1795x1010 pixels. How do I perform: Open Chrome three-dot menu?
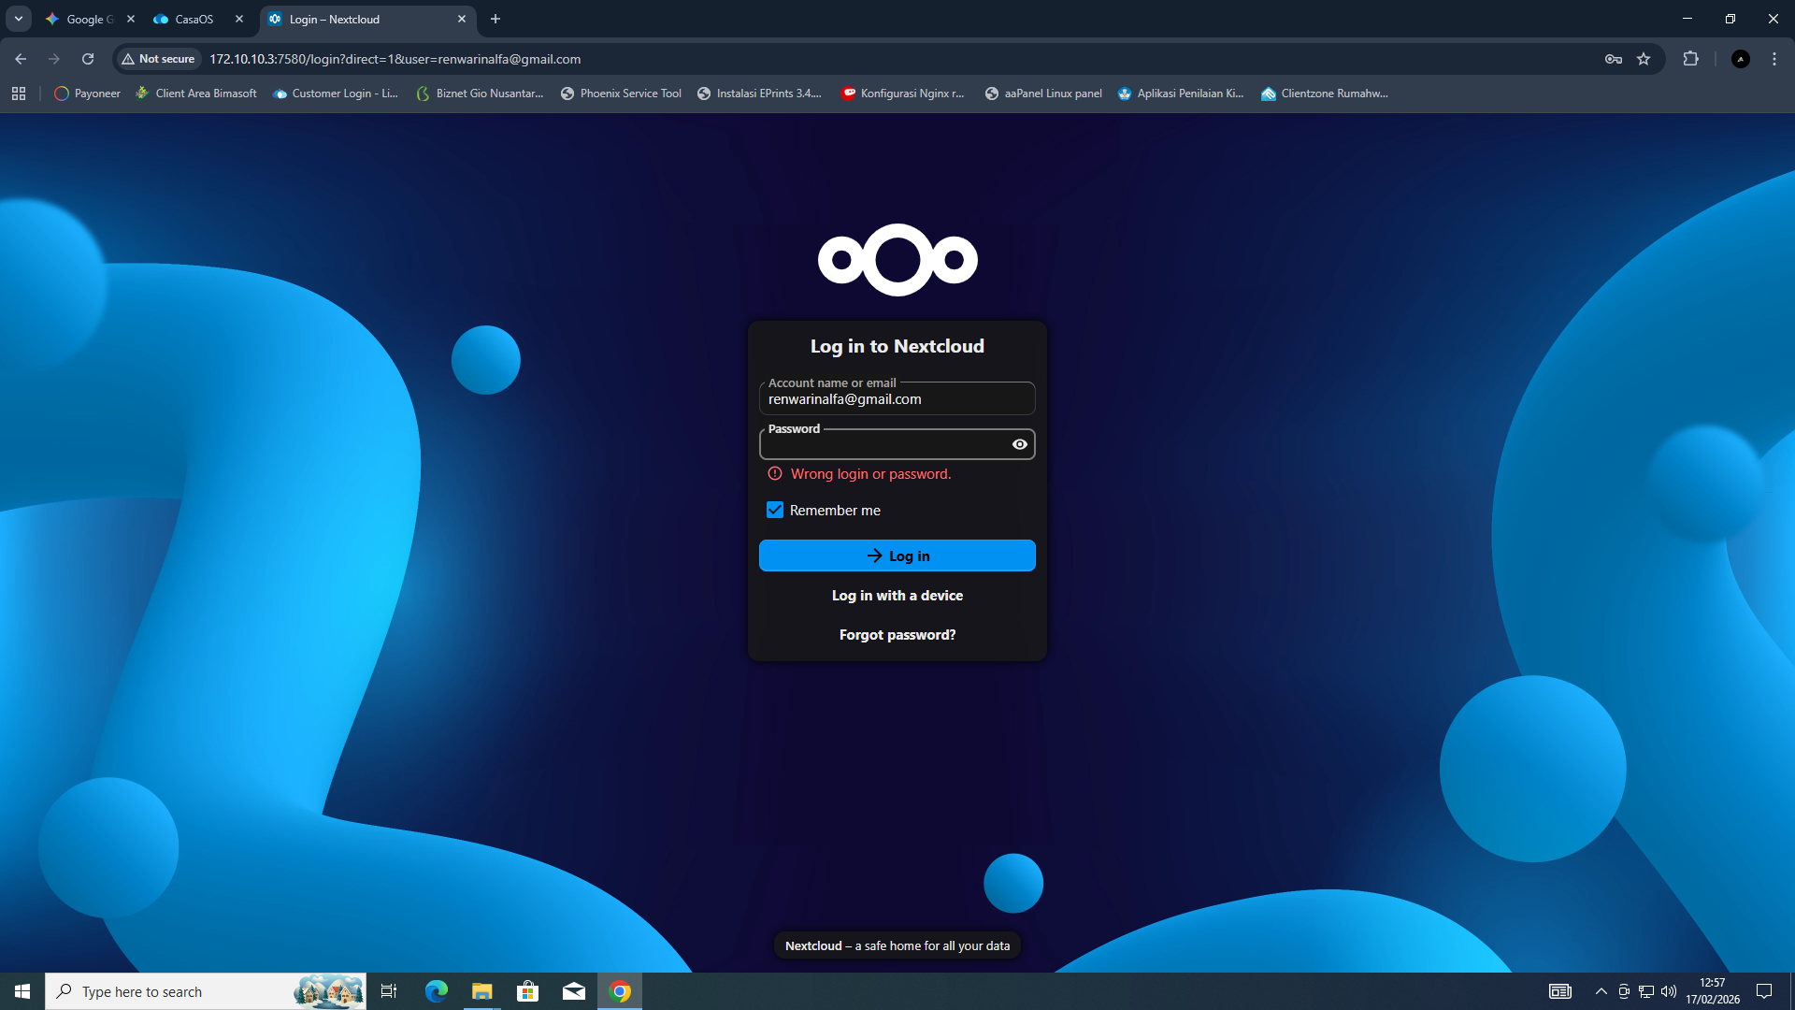pos(1773,59)
